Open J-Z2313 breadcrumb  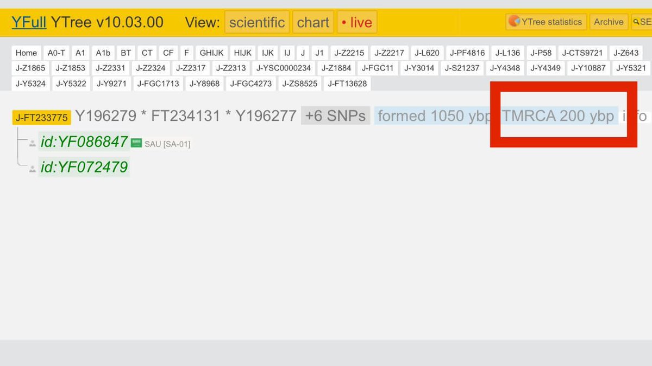pos(231,68)
